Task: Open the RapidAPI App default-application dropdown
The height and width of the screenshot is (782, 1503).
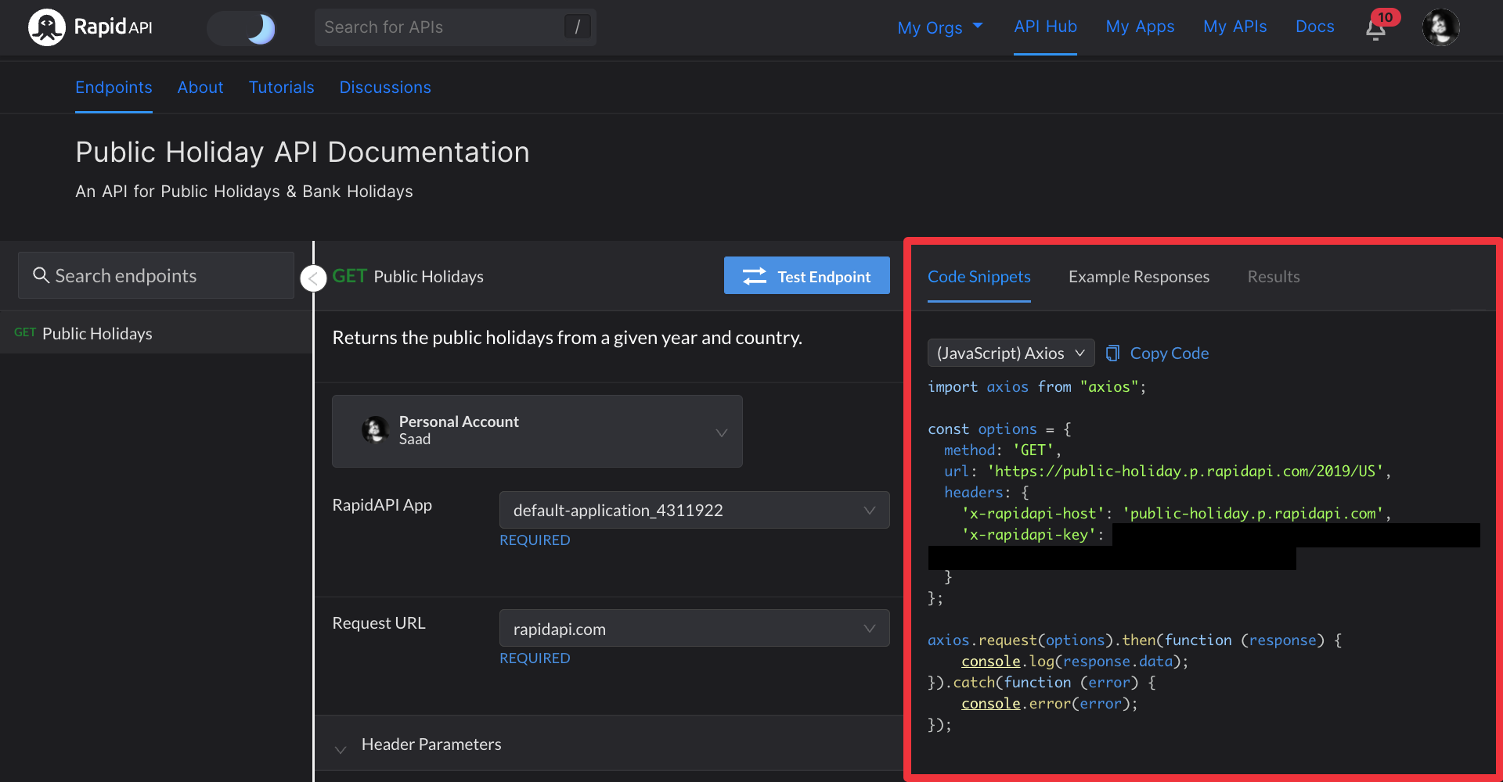Action: [694, 510]
